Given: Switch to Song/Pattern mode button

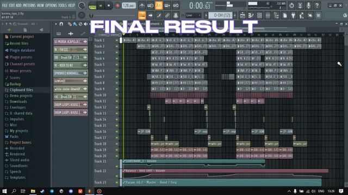Looking at the screenshot, I should [x=92, y=6].
